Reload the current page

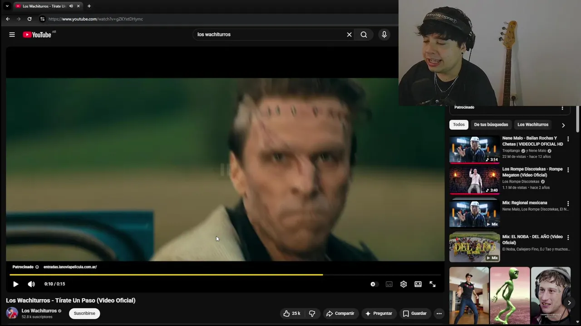pos(30,19)
